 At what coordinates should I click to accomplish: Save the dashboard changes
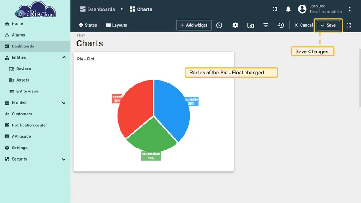point(329,25)
